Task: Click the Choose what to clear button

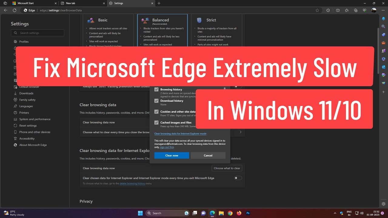Action: point(227,168)
